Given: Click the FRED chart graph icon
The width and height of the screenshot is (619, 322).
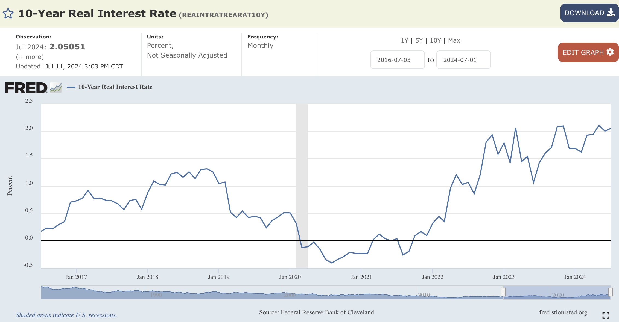Looking at the screenshot, I should tap(56, 88).
